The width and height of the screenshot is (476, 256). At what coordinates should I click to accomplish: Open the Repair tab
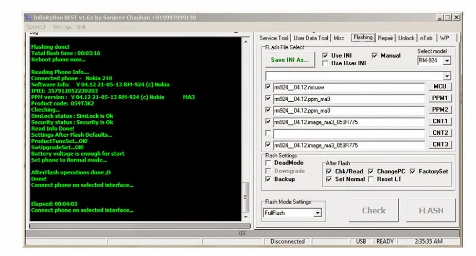pos(385,38)
